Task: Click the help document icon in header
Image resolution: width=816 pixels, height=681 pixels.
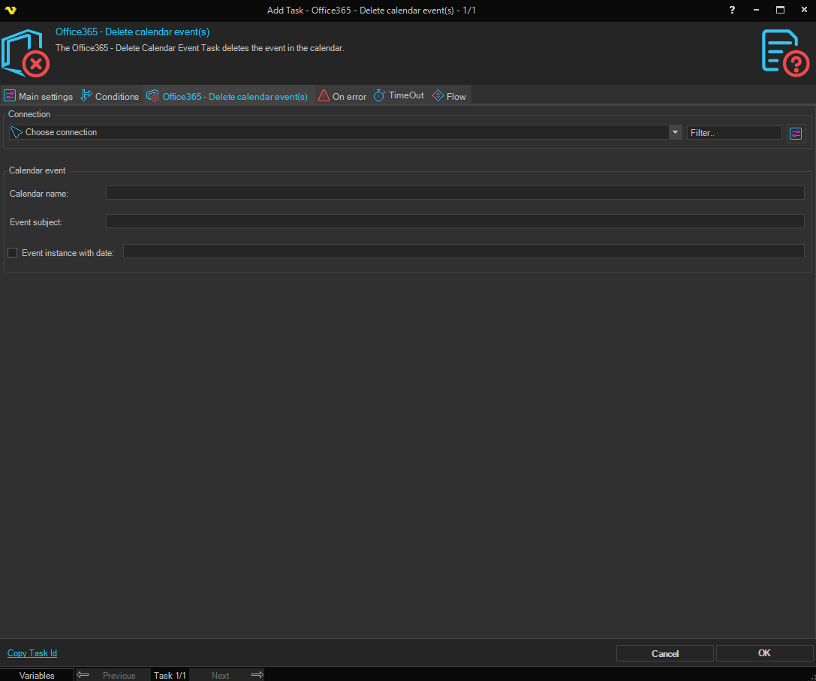Action: [x=785, y=53]
